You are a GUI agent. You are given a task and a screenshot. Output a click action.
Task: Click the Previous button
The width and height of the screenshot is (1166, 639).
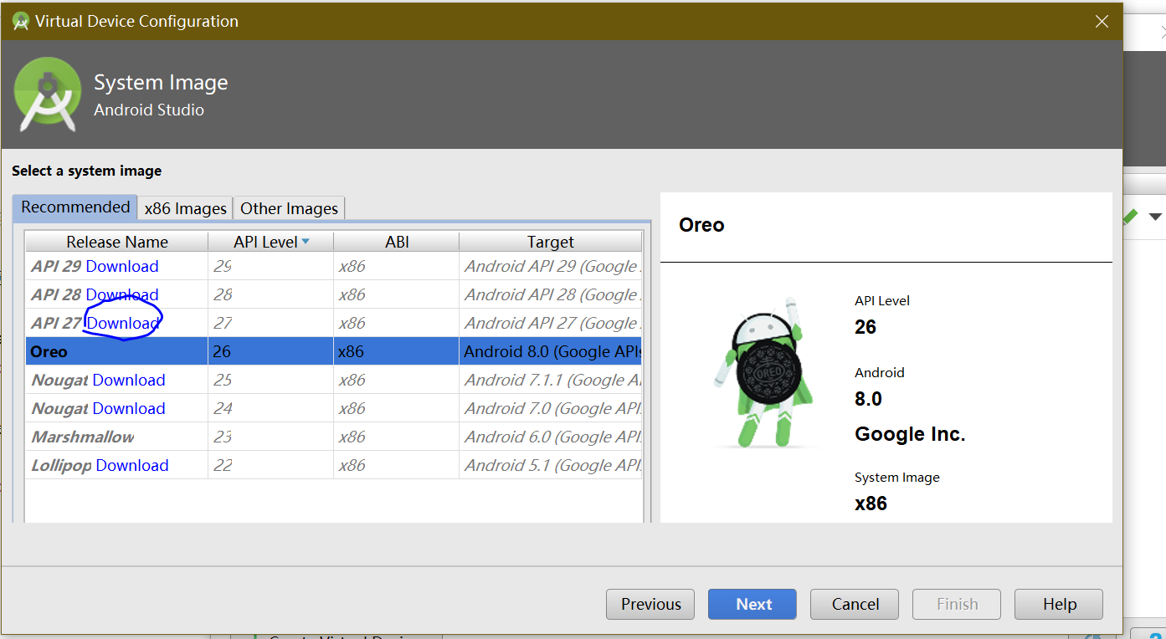coord(650,604)
